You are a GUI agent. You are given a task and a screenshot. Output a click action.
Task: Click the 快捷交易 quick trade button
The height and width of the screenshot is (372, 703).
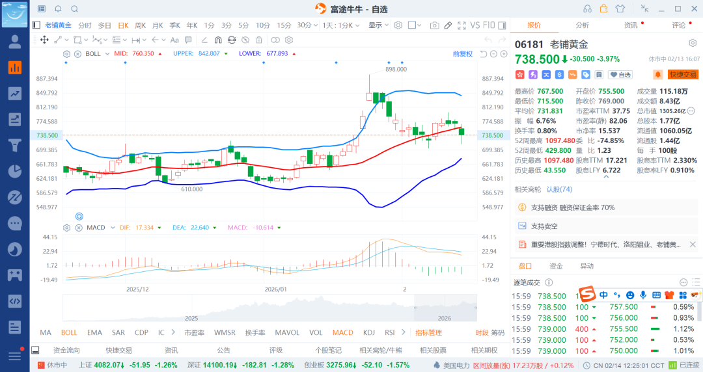[683, 75]
